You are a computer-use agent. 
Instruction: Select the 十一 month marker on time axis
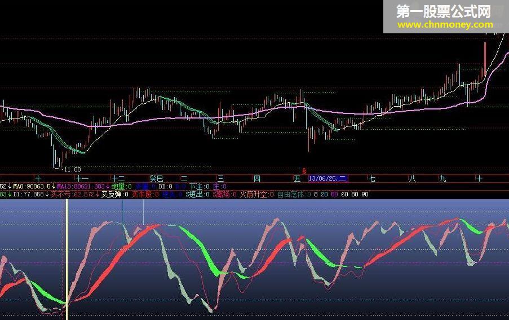(82, 178)
